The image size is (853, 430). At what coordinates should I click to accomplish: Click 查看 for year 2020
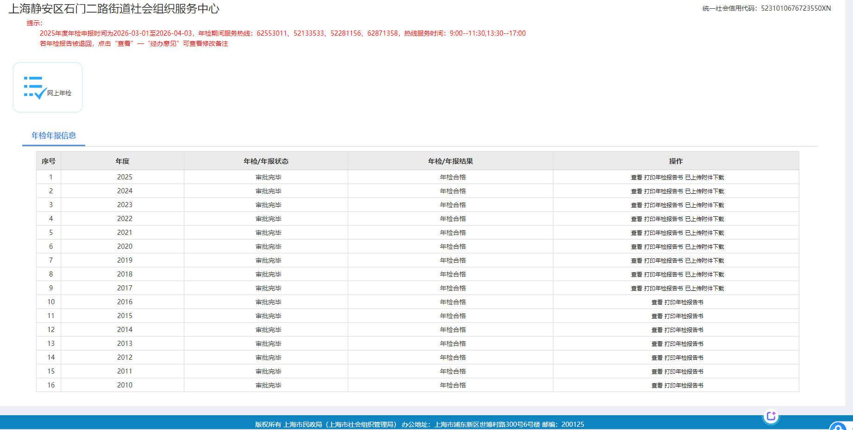[x=636, y=247]
